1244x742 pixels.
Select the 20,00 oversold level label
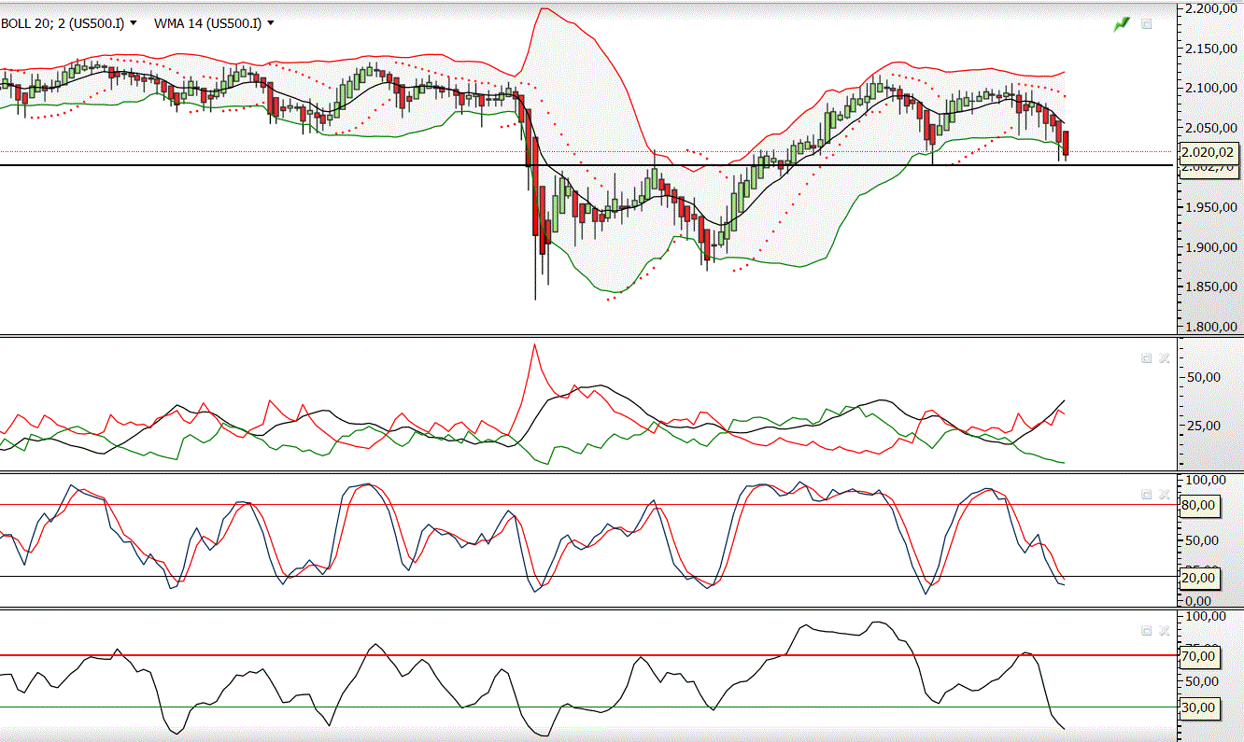(x=1200, y=579)
